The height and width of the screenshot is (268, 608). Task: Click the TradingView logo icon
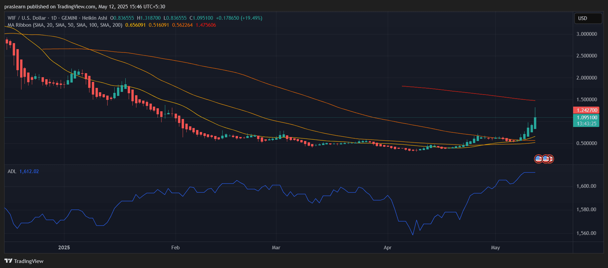(x=8, y=261)
